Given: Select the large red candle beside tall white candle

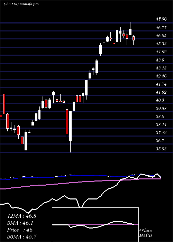Looking at the screenshot, I should pos(67,122).
